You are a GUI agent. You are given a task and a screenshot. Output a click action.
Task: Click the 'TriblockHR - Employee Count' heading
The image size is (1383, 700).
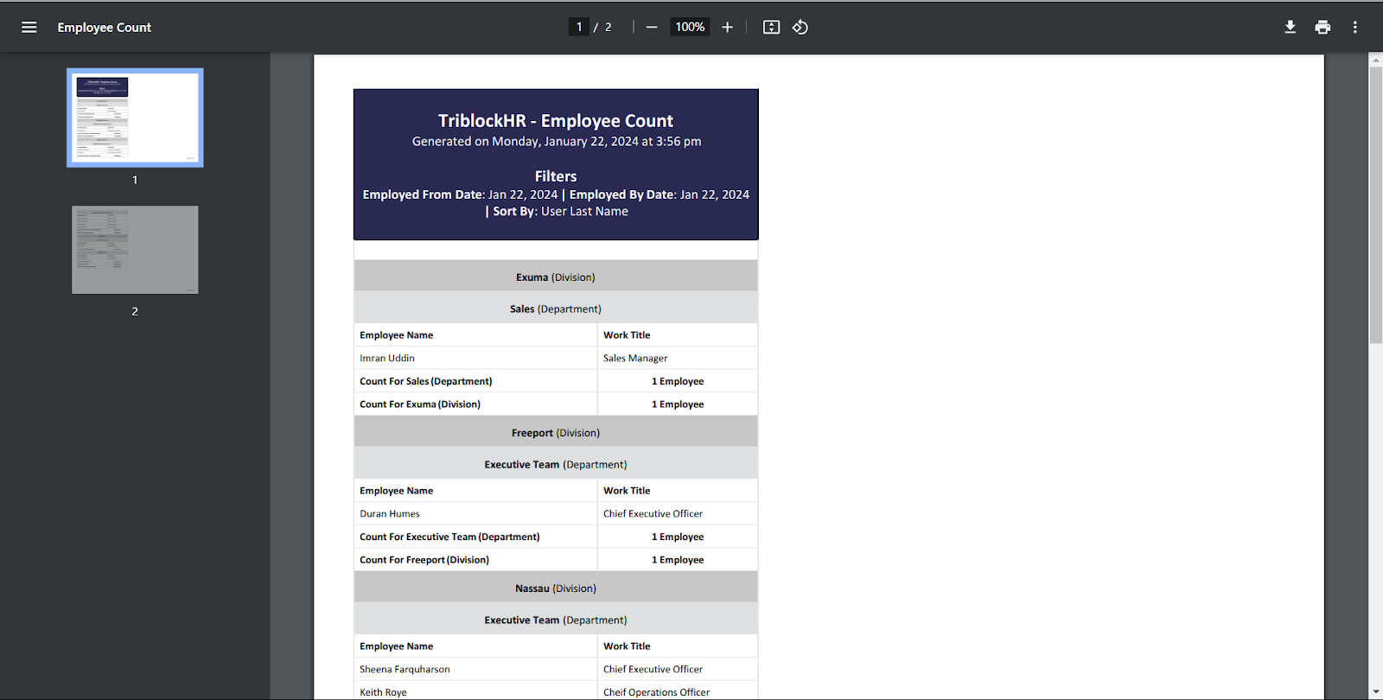(x=556, y=121)
